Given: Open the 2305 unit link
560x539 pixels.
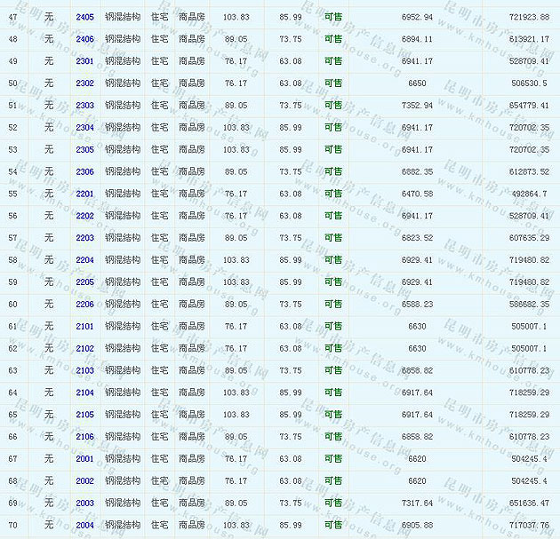Looking at the screenshot, I should click(x=84, y=150).
